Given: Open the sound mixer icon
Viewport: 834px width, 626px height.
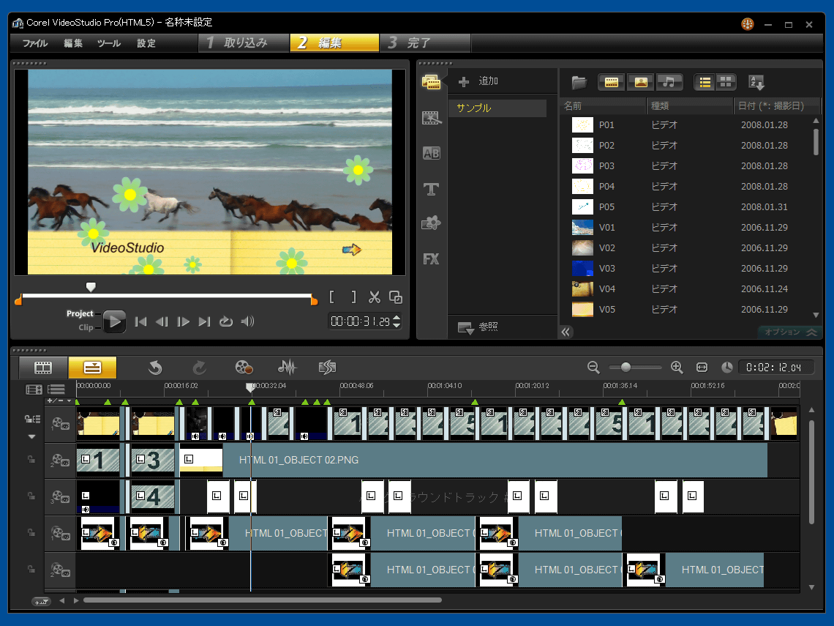Looking at the screenshot, I should click(288, 368).
